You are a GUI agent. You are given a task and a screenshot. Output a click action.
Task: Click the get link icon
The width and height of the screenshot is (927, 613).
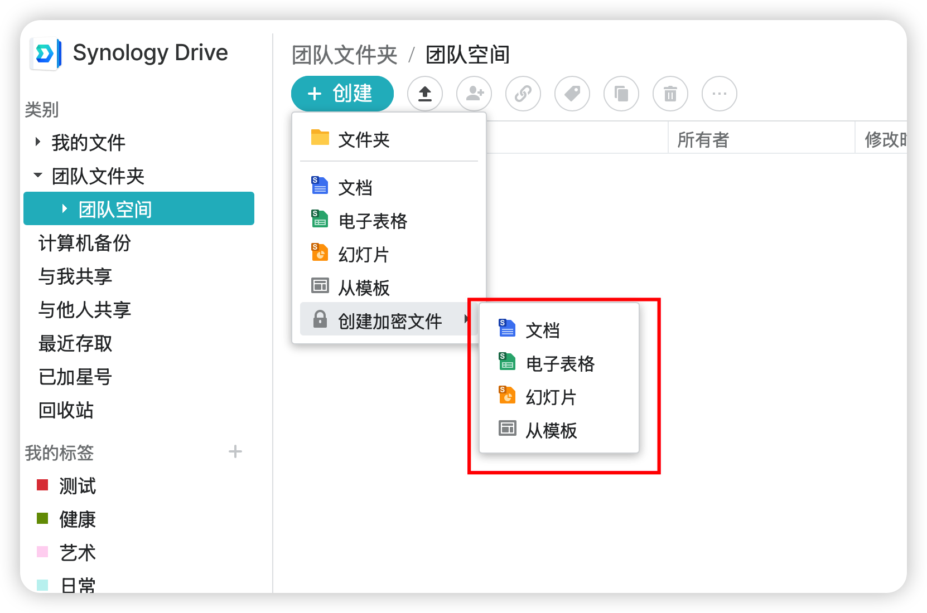click(523, 94)
